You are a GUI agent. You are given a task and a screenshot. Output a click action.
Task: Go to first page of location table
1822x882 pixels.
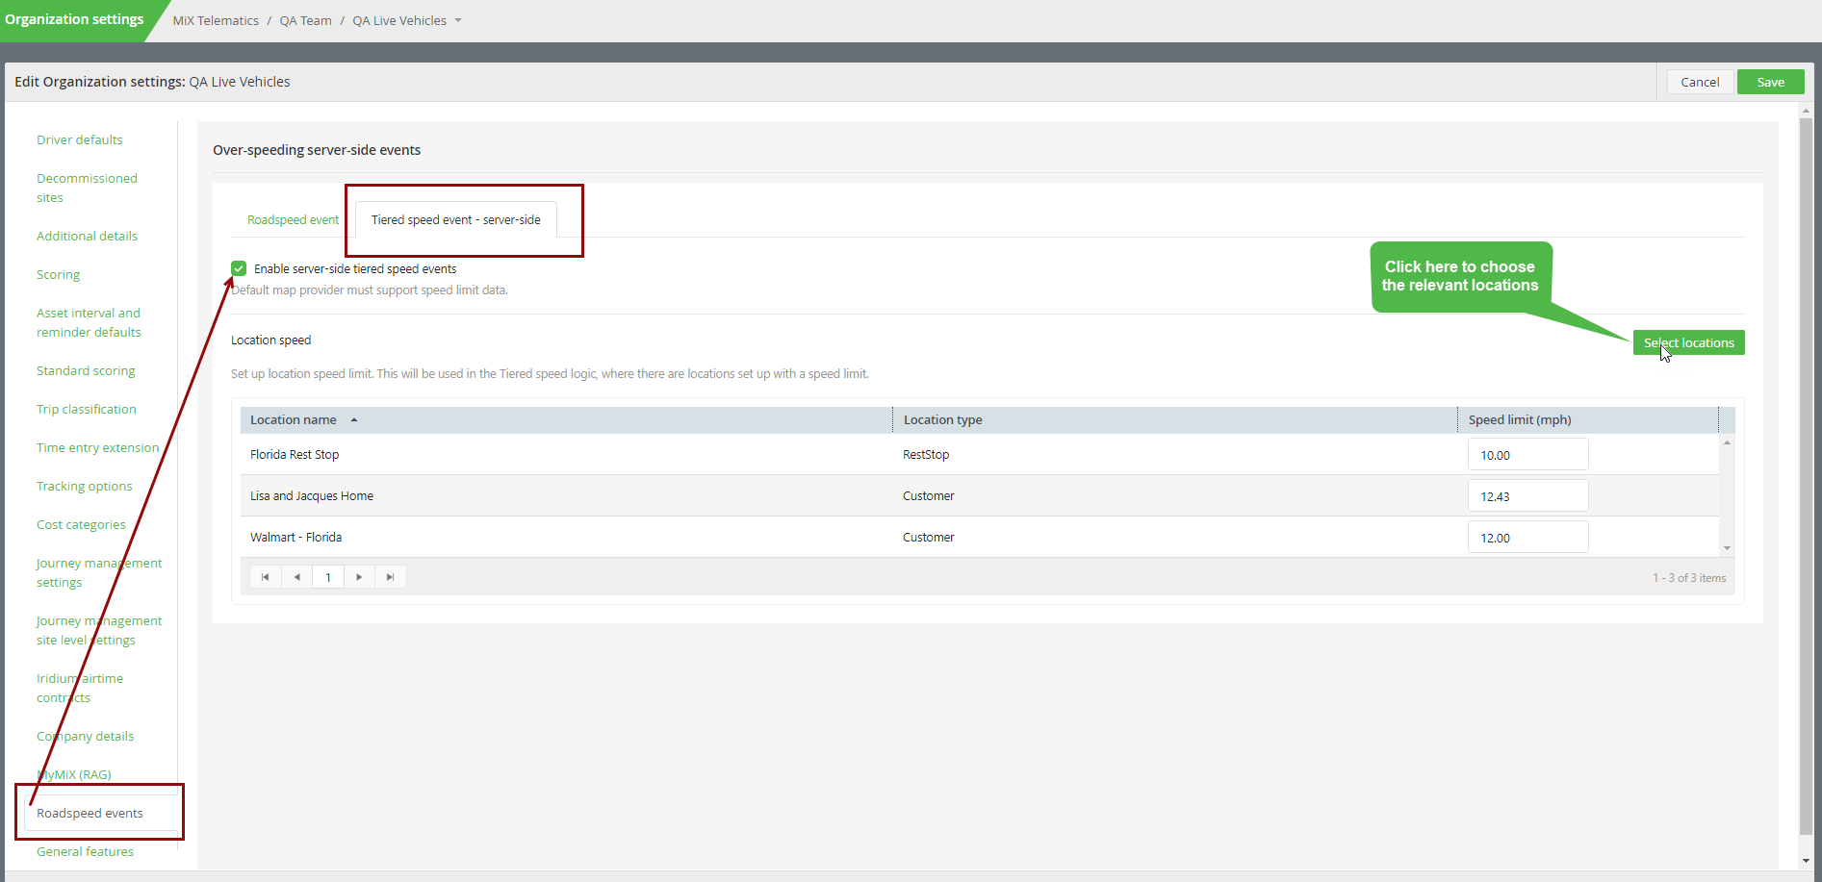265,577
